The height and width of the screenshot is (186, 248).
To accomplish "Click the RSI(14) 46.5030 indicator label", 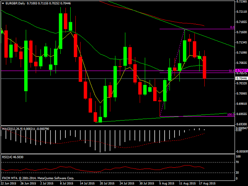I will [x=13, y=157].
